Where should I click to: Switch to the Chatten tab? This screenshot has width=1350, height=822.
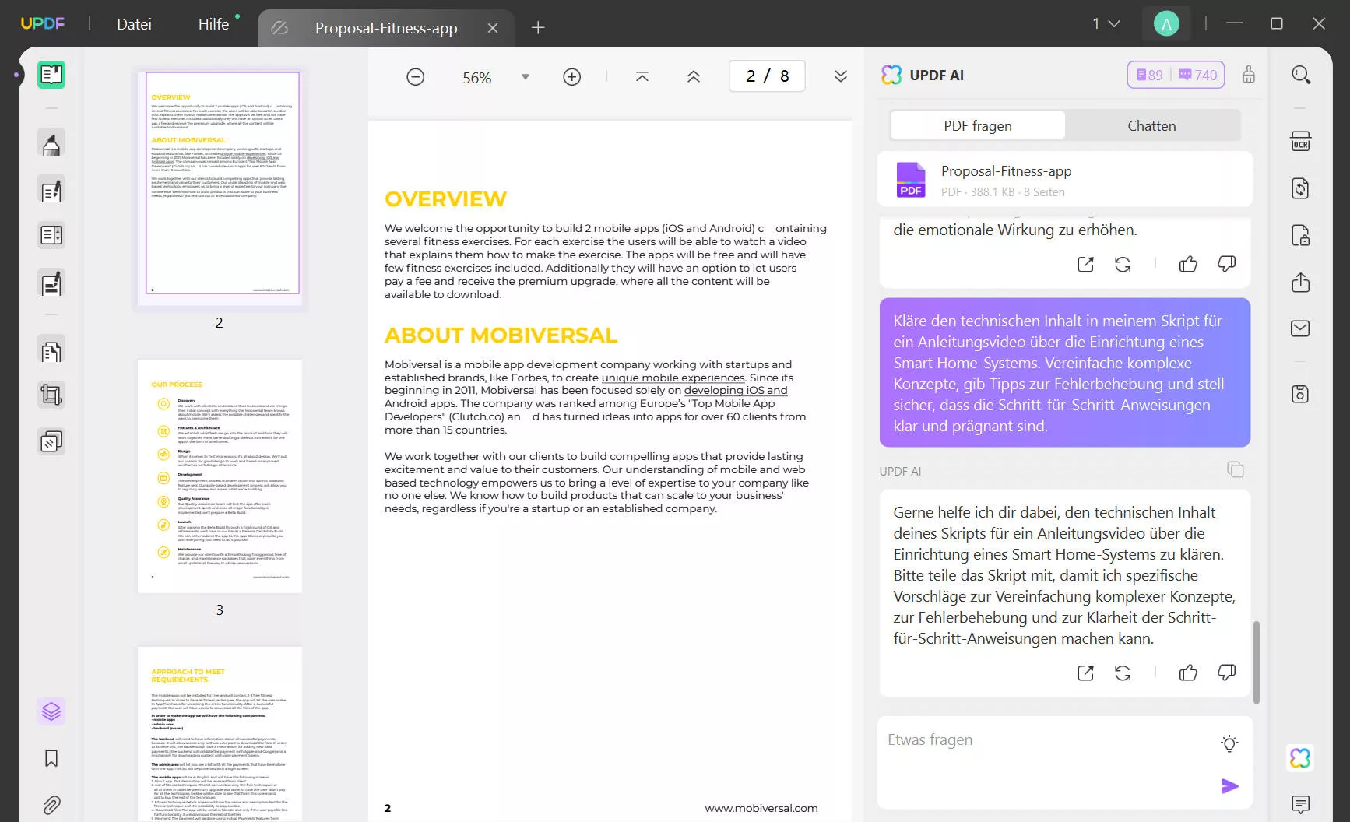(1151, 125)
